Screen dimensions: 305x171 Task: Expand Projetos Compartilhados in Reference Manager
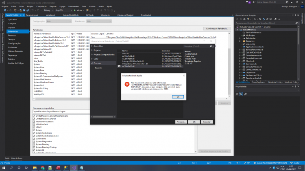92,54
